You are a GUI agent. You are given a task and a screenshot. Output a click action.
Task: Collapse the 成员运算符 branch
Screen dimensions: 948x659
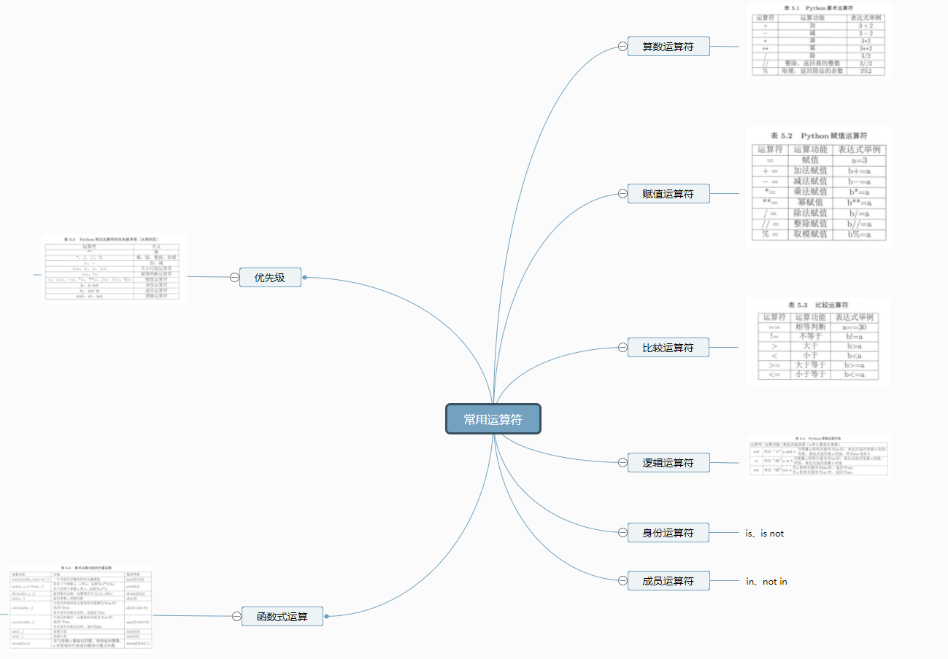tap(623, 581)
